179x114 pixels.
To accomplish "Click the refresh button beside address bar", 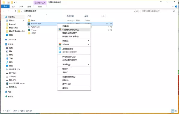I will [137, 11].
